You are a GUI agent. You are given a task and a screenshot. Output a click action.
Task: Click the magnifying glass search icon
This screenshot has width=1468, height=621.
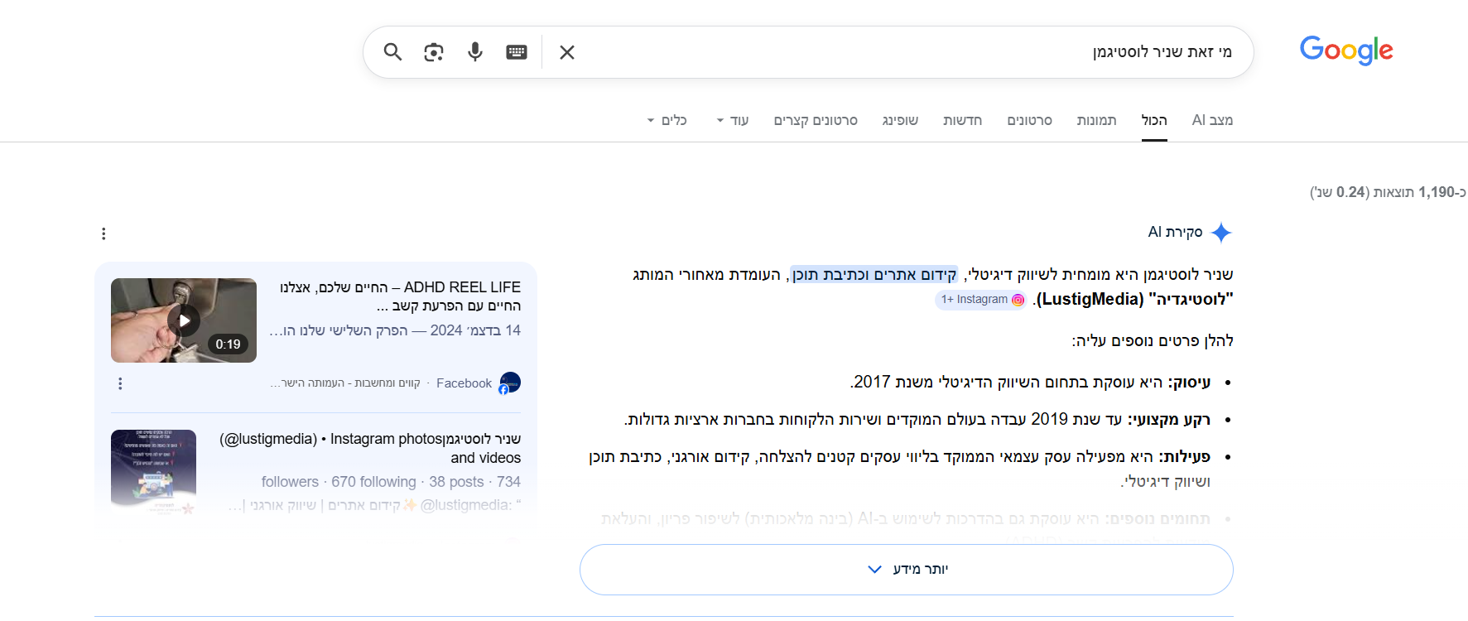392,52
